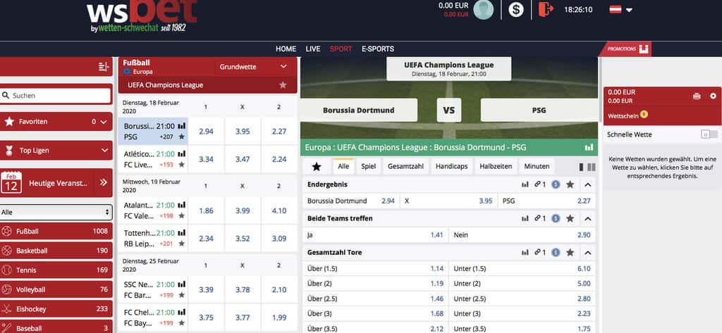Image resolution: width=722 pixels, height=333 pixels.
Task: Collapse Gesamtzahl Tore market
Action: coord(587,253)
